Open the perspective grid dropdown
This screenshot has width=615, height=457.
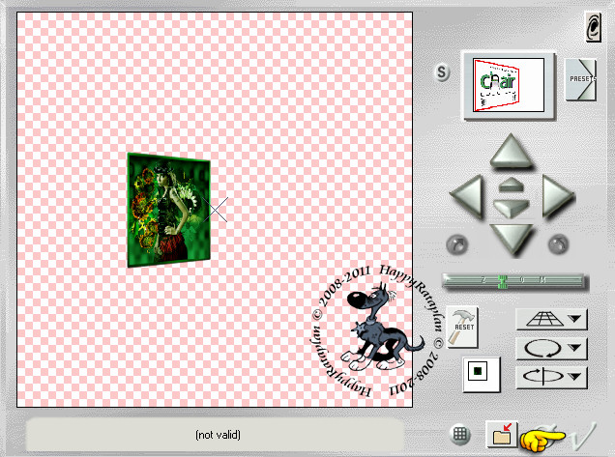tap(551, 319)
